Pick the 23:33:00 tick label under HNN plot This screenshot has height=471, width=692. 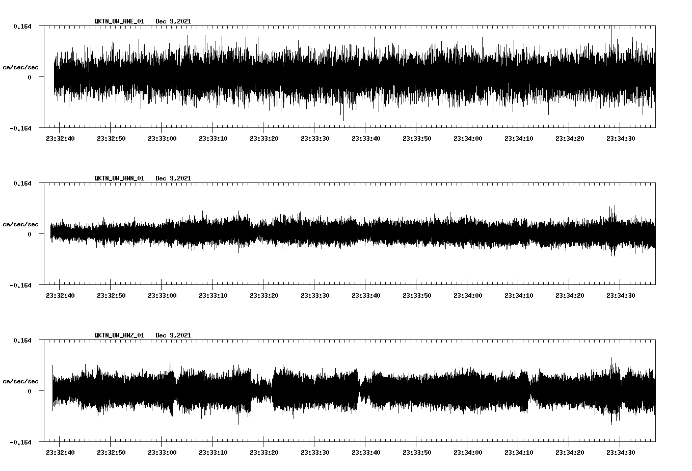click(x=162, y=295)
